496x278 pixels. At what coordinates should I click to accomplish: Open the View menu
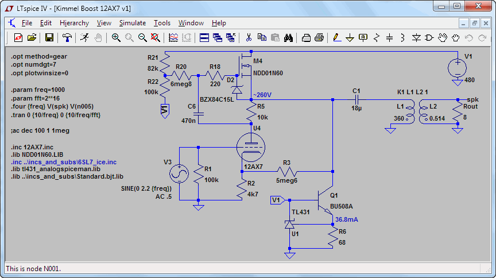point(104,23)
